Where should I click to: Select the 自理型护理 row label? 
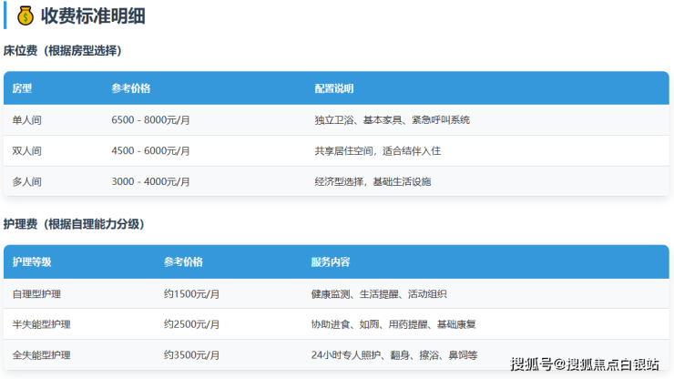click(x=36, y=294)
